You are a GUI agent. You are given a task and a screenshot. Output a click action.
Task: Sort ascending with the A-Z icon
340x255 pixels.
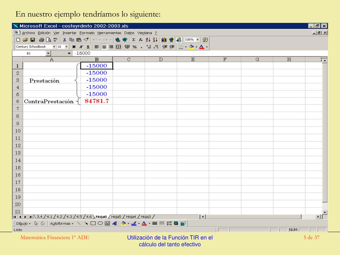point(148,40)
